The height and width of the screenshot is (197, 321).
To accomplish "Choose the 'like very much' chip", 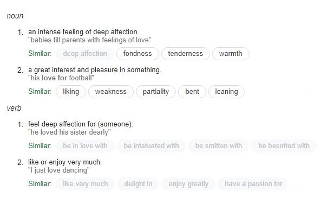I will tap(86, 184).
